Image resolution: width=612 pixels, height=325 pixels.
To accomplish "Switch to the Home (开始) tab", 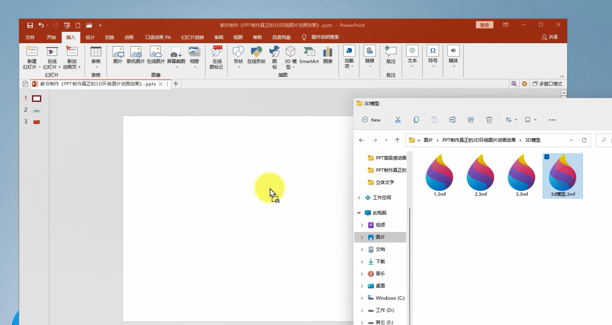I will 51,38.
